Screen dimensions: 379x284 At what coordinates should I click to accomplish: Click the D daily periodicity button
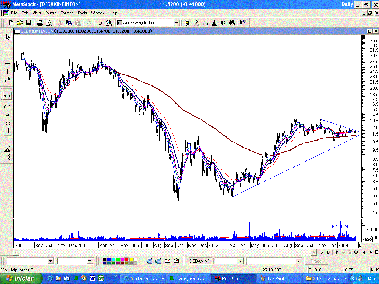[x=328, y=252]
